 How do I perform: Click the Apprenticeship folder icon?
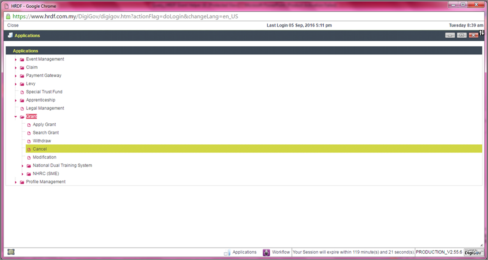(x=22, y=100)
